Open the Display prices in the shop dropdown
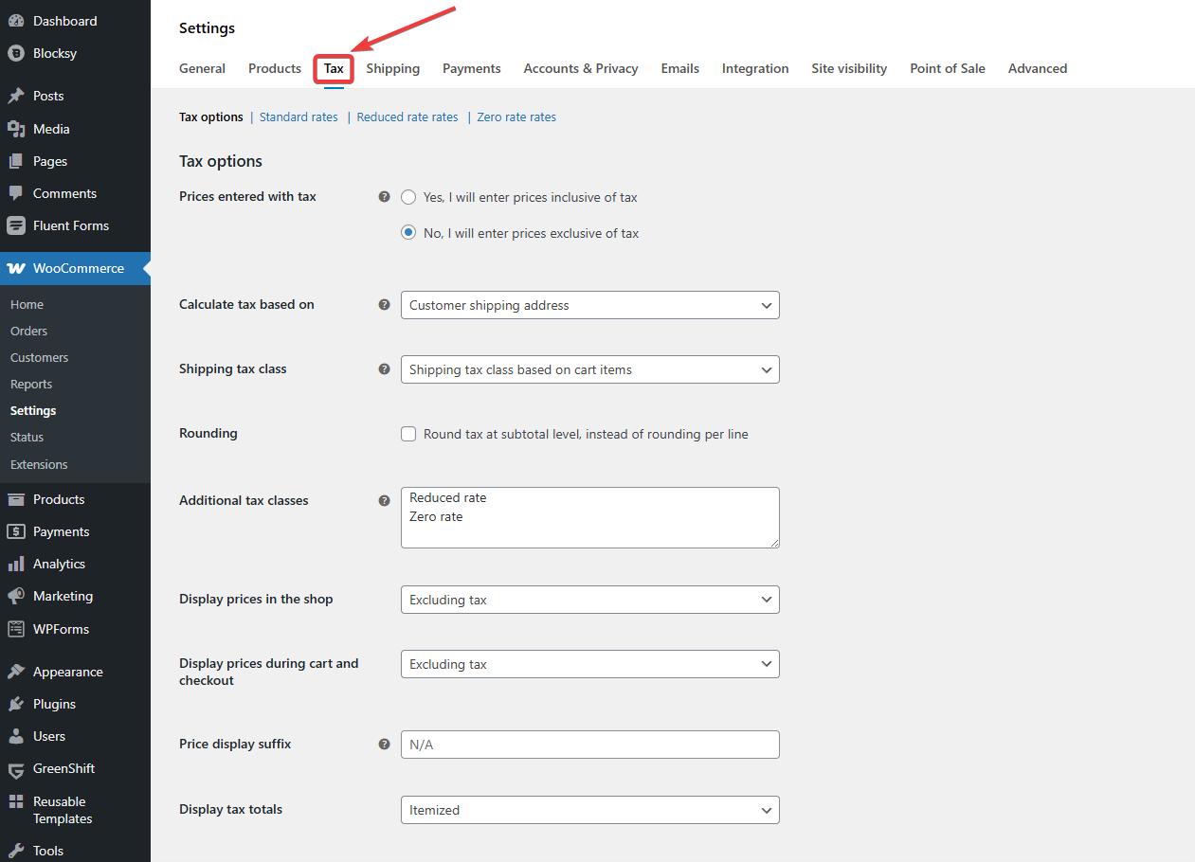This screenshot has width=1195, height=862. click(589, 600)
